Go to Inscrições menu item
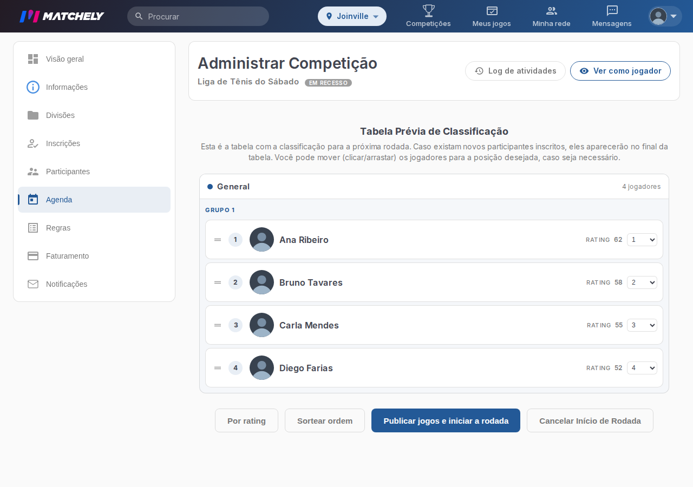The height and width of the screenshot is (487, 693). point(94,143)
